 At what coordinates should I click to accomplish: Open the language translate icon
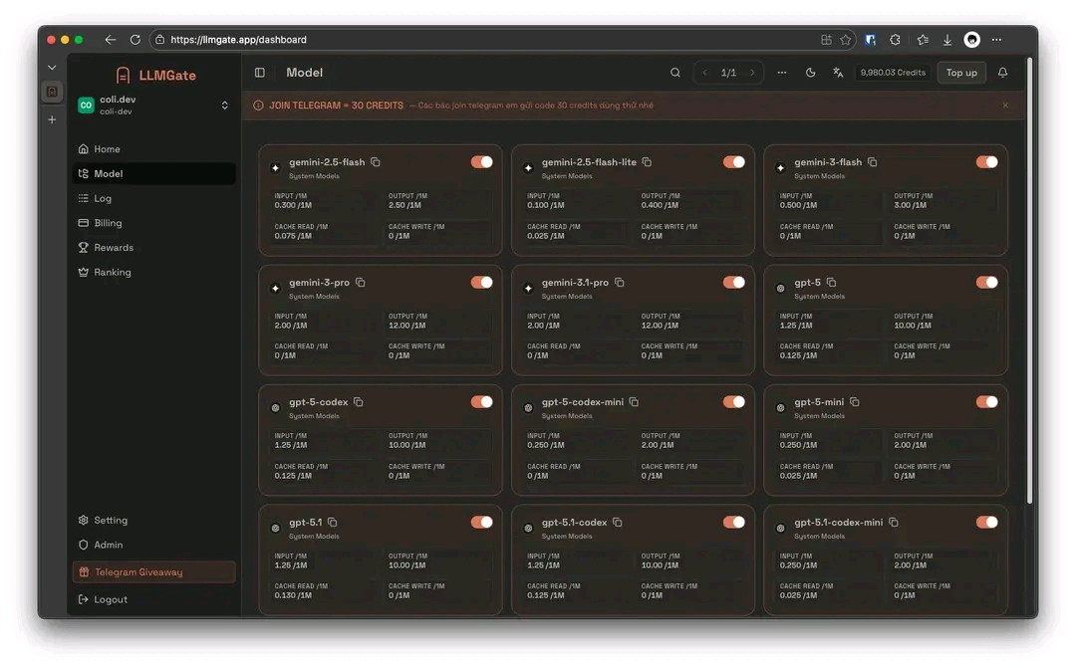pos(838,73)
